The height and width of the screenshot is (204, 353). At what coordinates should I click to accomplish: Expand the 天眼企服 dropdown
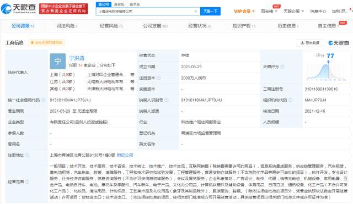point(293,11)
